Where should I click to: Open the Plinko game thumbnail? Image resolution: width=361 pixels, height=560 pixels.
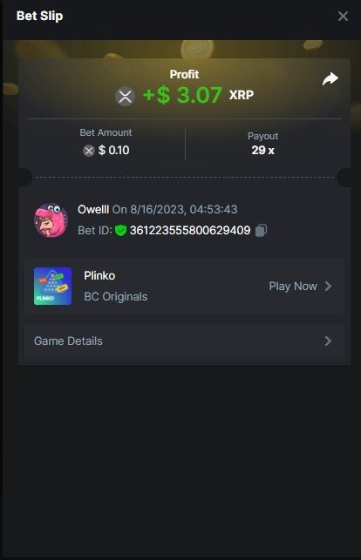click(52, 286)
